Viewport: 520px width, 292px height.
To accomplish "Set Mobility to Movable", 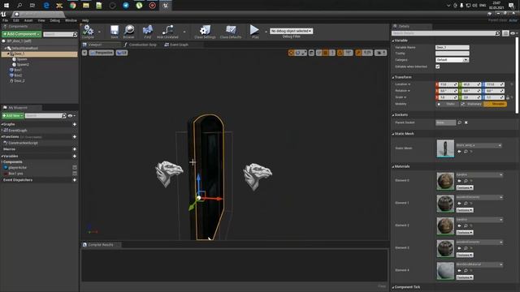I will click(x=495, y=104).
